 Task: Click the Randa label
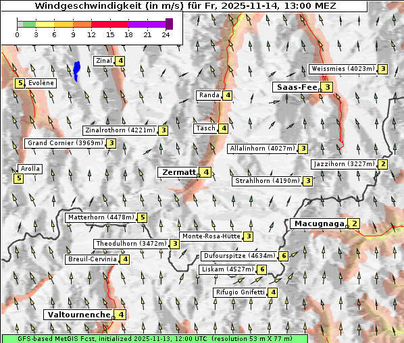pyautogui.click(x=209, y=95)
